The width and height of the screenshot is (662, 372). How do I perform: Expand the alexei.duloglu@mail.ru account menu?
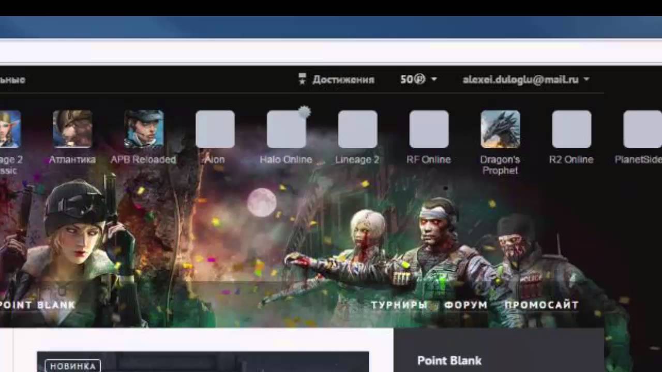(526, 80)
